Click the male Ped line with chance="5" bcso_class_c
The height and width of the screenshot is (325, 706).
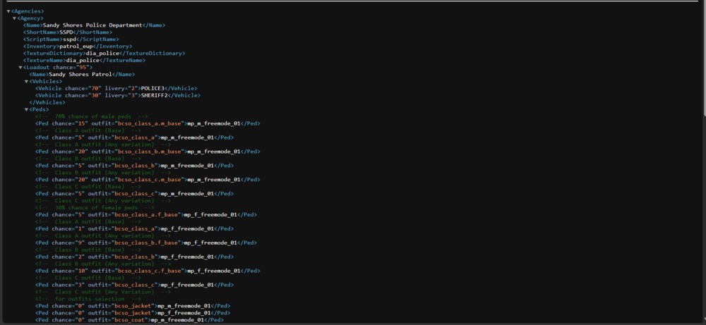click(x=134, y=194)
